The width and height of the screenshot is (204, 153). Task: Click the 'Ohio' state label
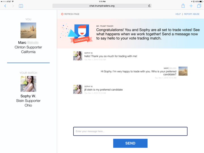tap(28, 105)
